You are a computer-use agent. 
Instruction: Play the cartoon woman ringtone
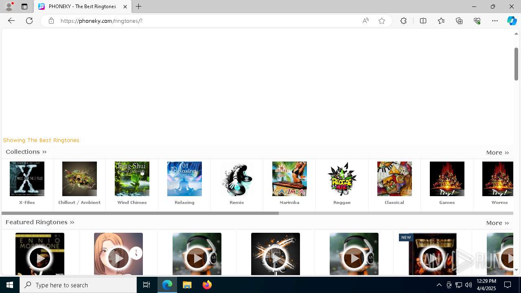tap(118, 258)
